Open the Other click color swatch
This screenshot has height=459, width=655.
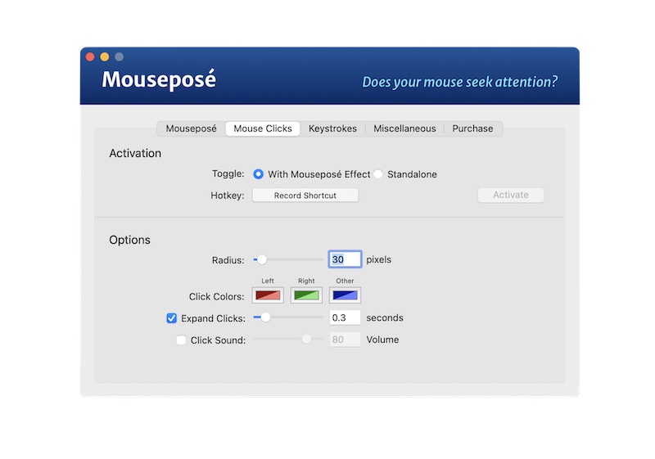(x=345, y=295)
